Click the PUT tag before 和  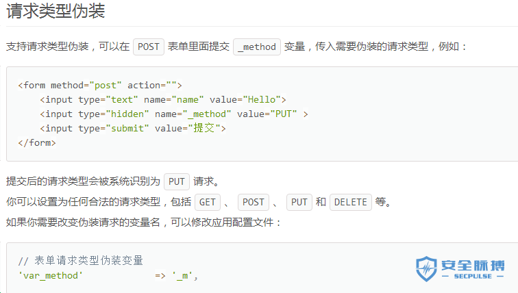click(299, 202)
